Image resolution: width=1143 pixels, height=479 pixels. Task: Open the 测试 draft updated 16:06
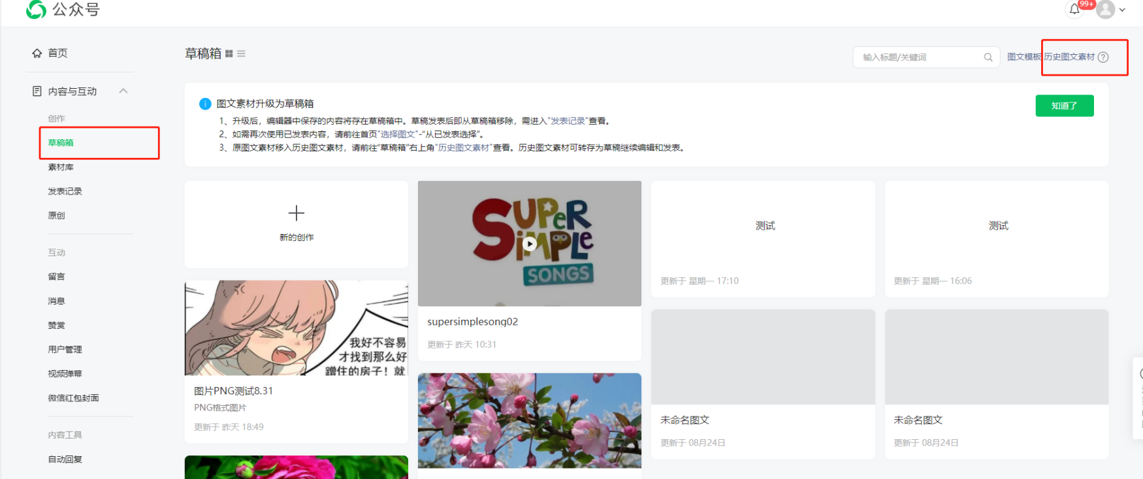coord(997,239)
